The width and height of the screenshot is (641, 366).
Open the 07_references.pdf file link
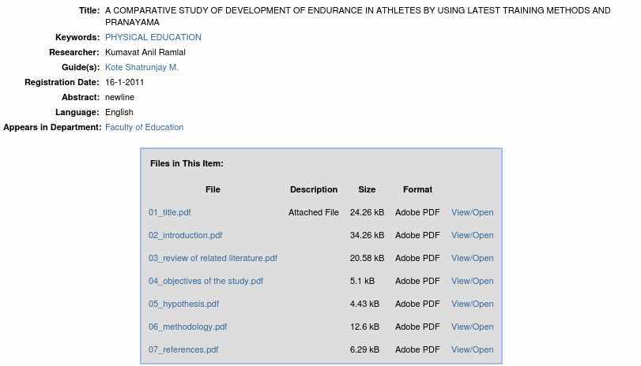[183, 349]
